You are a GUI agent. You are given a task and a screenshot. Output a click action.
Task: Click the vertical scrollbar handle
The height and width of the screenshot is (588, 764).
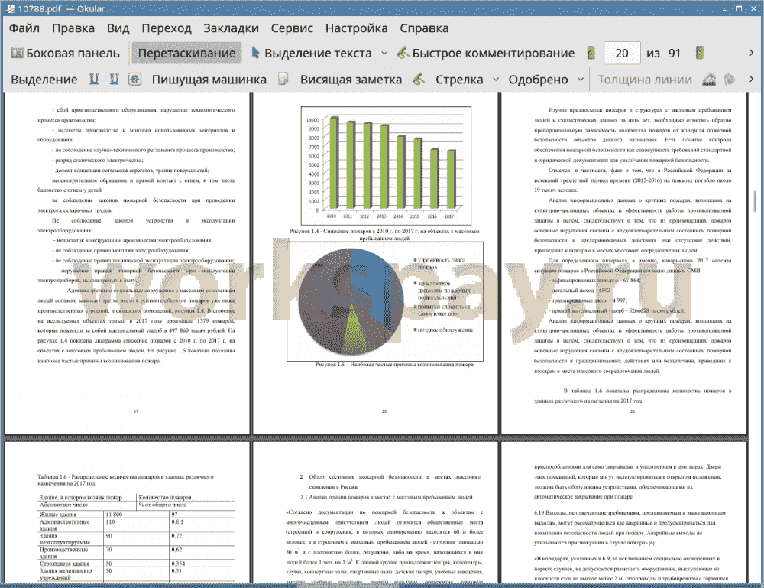point(755,201)
